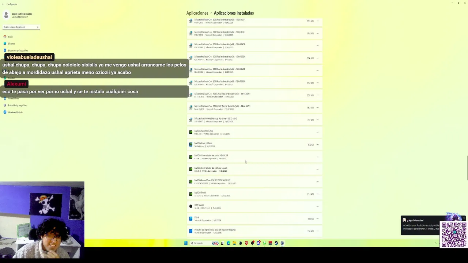Navigate to the Aplicaciones breadcrumb
Viewport: 468px width, 263px height.
197,13
